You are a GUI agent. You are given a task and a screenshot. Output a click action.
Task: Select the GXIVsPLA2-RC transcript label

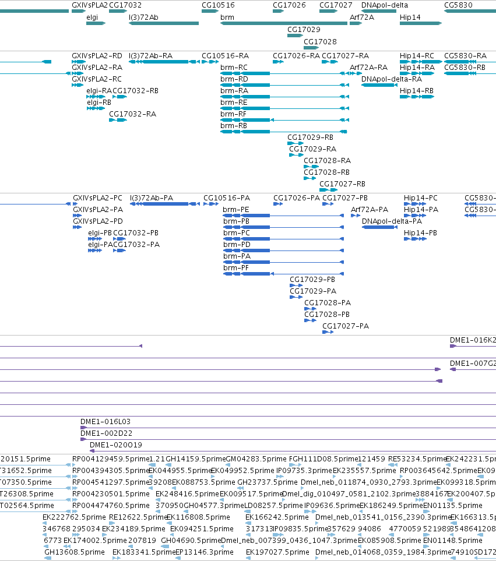point(97,79)
